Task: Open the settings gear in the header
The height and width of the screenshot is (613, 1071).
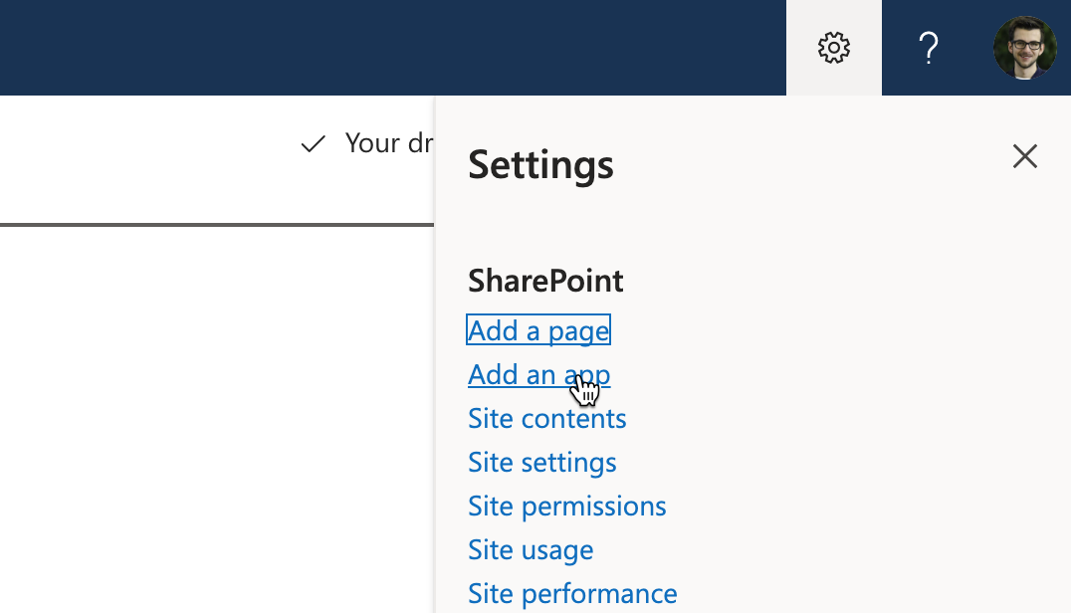Action: coord(833,48)
